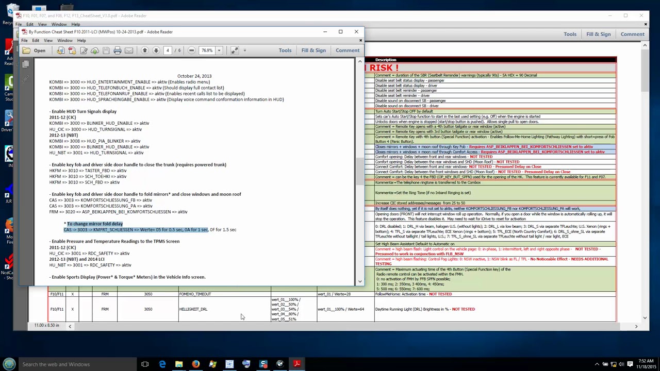
Task: Open Task View on the taskbar
Action: click(x=145, y=364)
